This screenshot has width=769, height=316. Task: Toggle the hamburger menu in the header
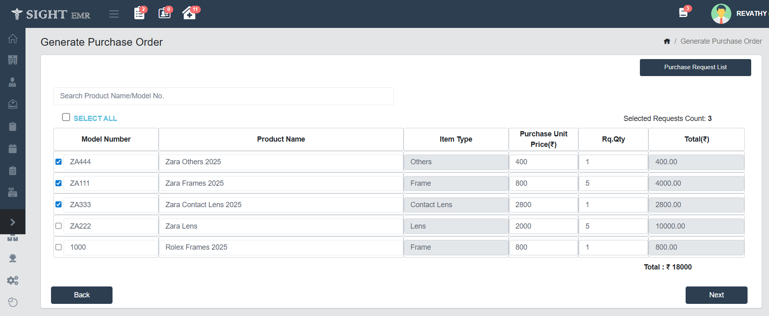coord(114,14)
